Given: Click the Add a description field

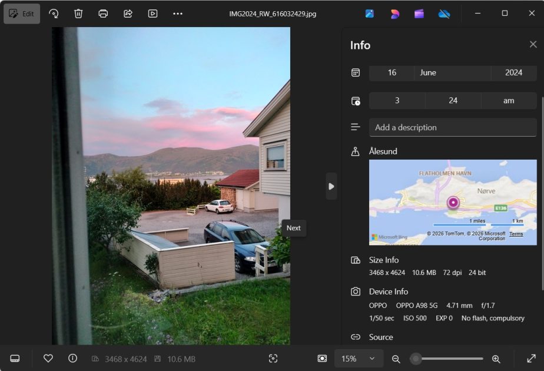Looking at the screenshot, I should coord(452,127).
